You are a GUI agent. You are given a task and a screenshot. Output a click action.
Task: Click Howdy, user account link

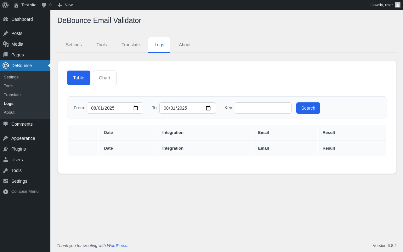[x=385, y=5]
